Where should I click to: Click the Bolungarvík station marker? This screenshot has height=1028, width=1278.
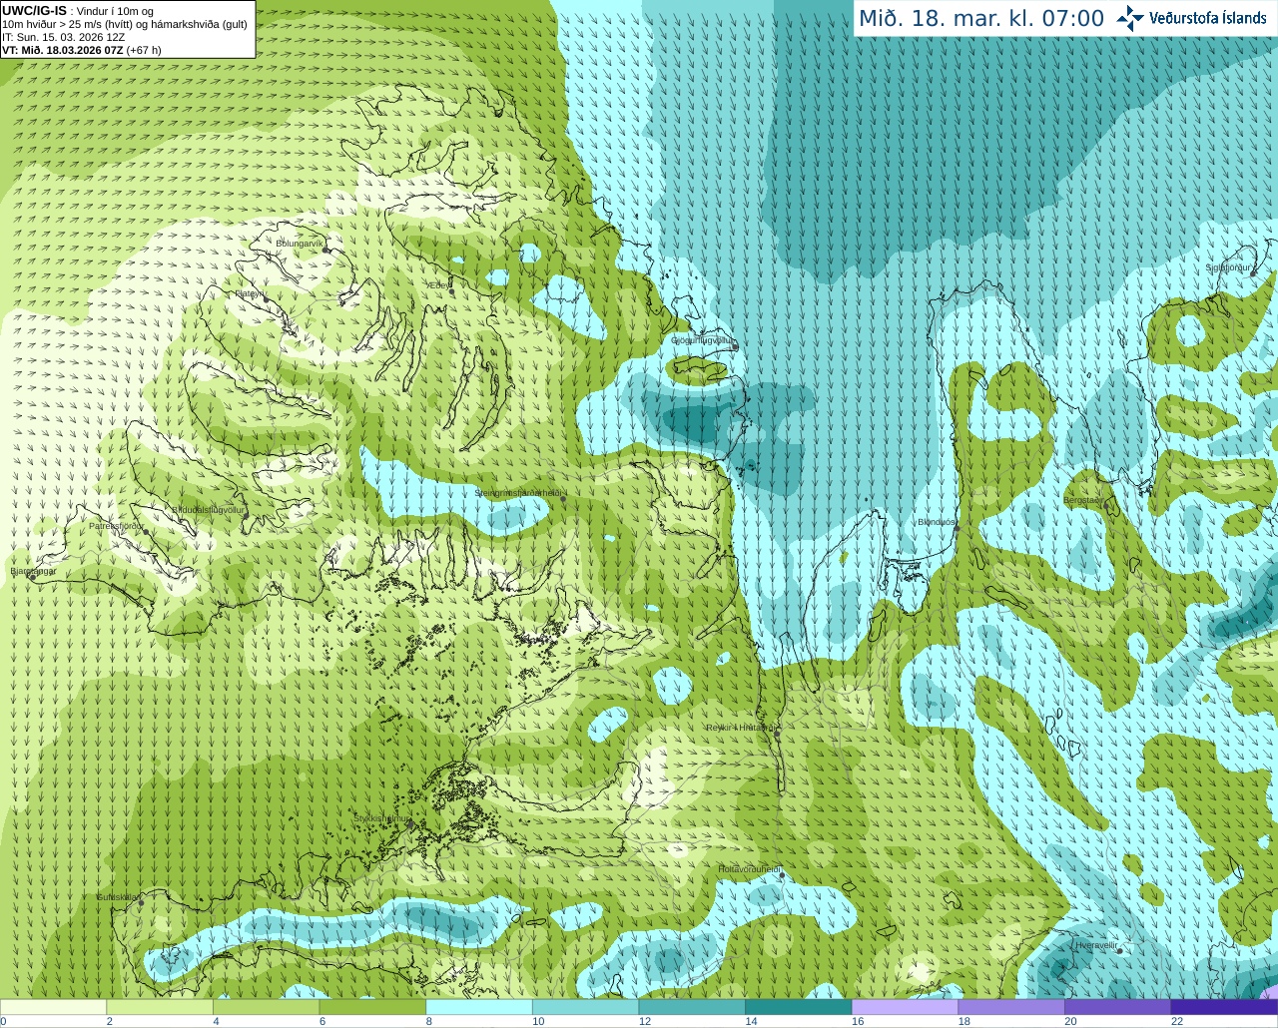(326, 250)
